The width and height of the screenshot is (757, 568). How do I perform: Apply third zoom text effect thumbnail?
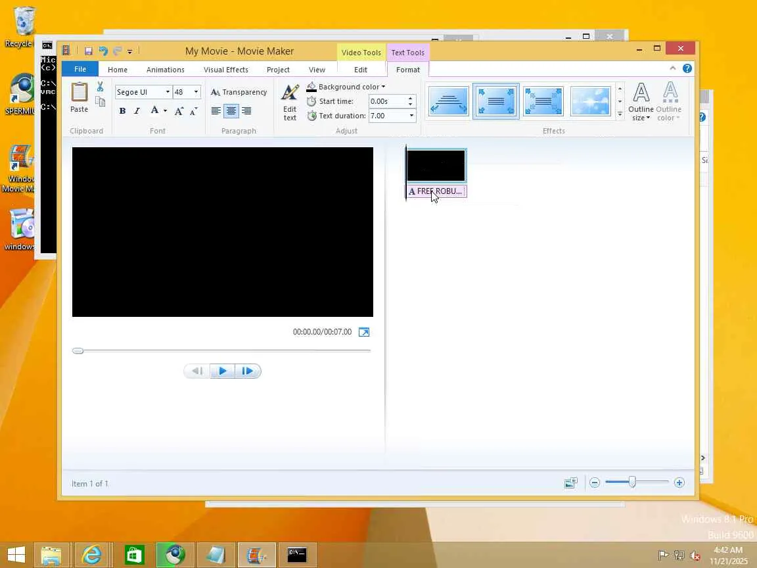[x=543, y=101]
